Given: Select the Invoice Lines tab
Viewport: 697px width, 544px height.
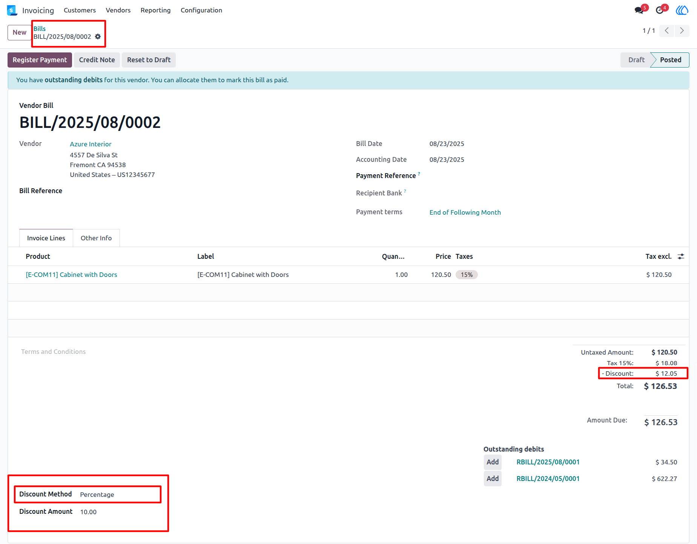Looking at the screenshot, I should pyautogui.click(x=46, y=238).
